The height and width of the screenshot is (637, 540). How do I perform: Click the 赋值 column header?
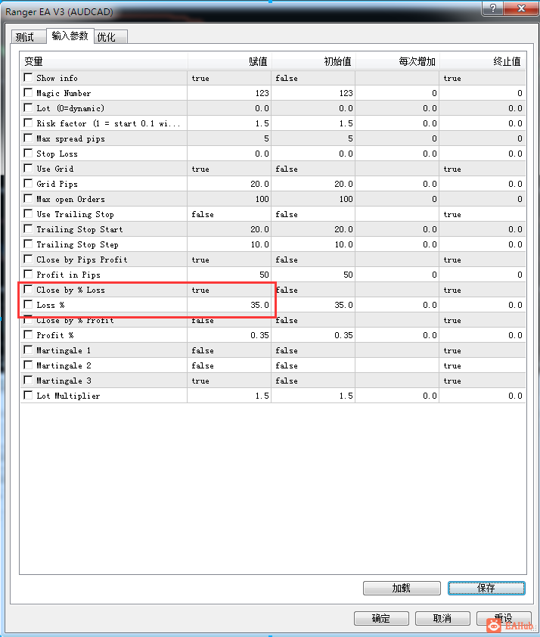[229, 61]
